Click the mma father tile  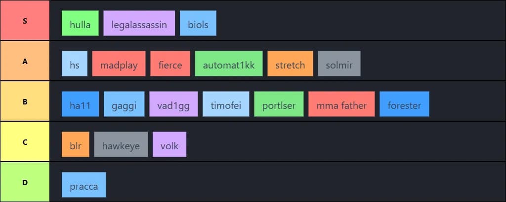click(x=341, y=104)
